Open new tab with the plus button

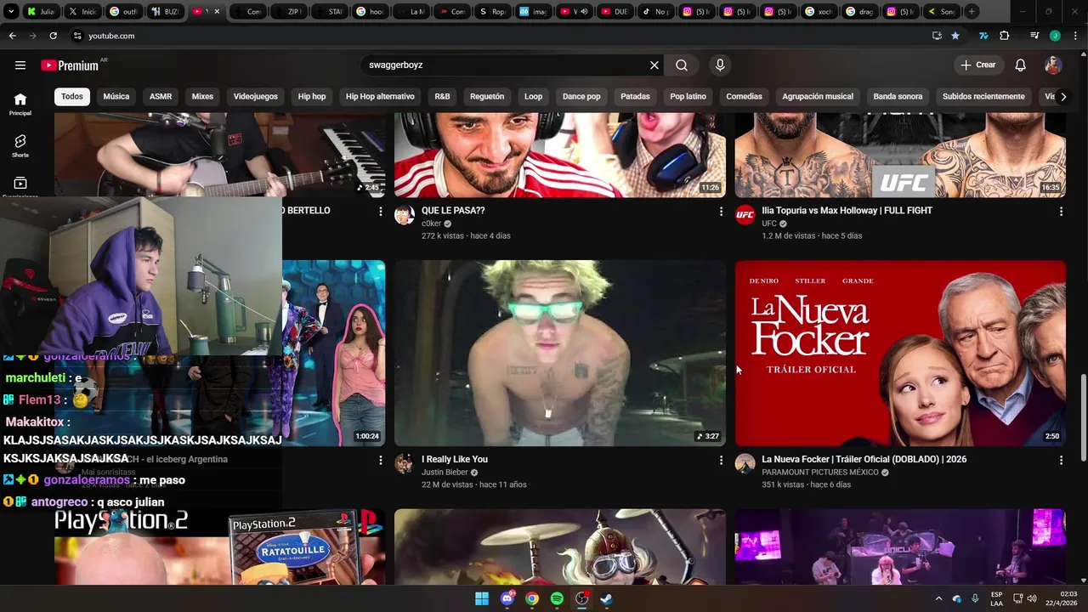pyautogui.click(x=972, y=12)
